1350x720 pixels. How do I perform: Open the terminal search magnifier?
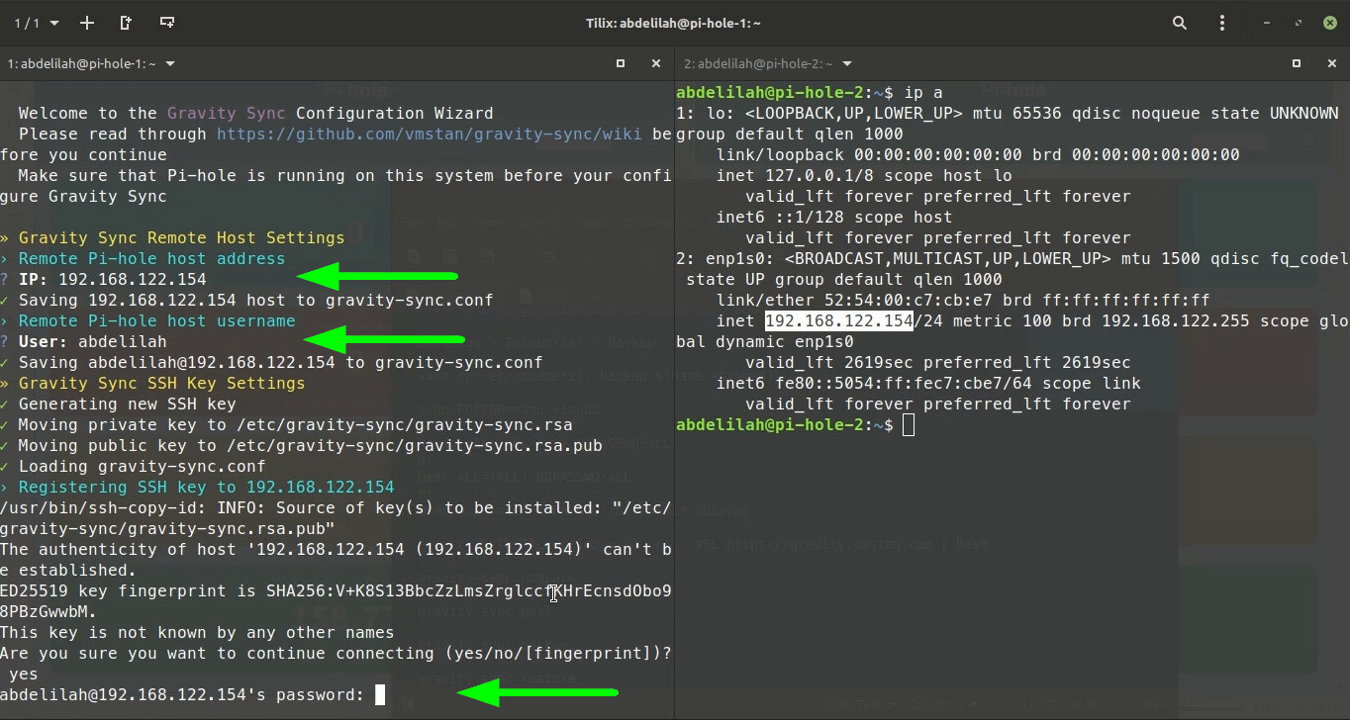tap(1179, 23)
